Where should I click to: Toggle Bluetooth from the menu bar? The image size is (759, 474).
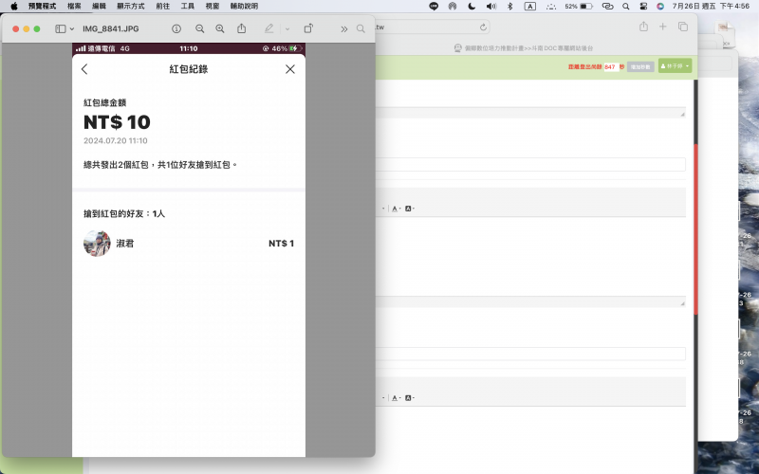[x=509, y=6]
